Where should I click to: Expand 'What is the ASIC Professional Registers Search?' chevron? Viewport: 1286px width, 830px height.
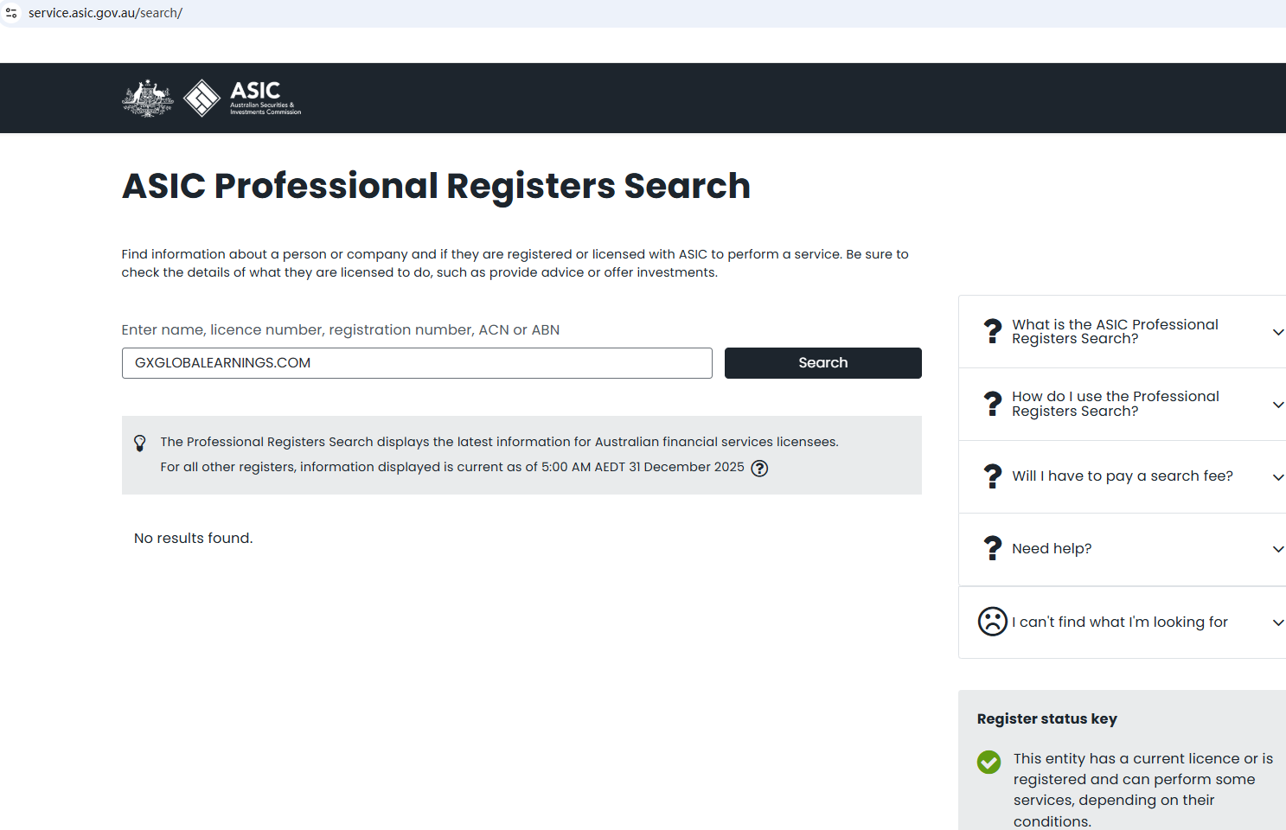1278,332
